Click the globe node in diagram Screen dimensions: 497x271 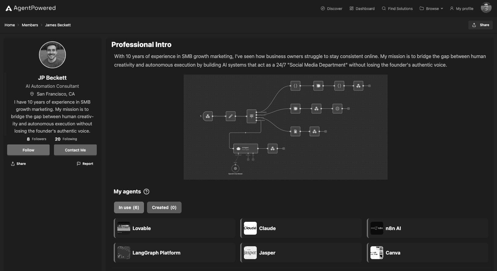click(337, 108)
